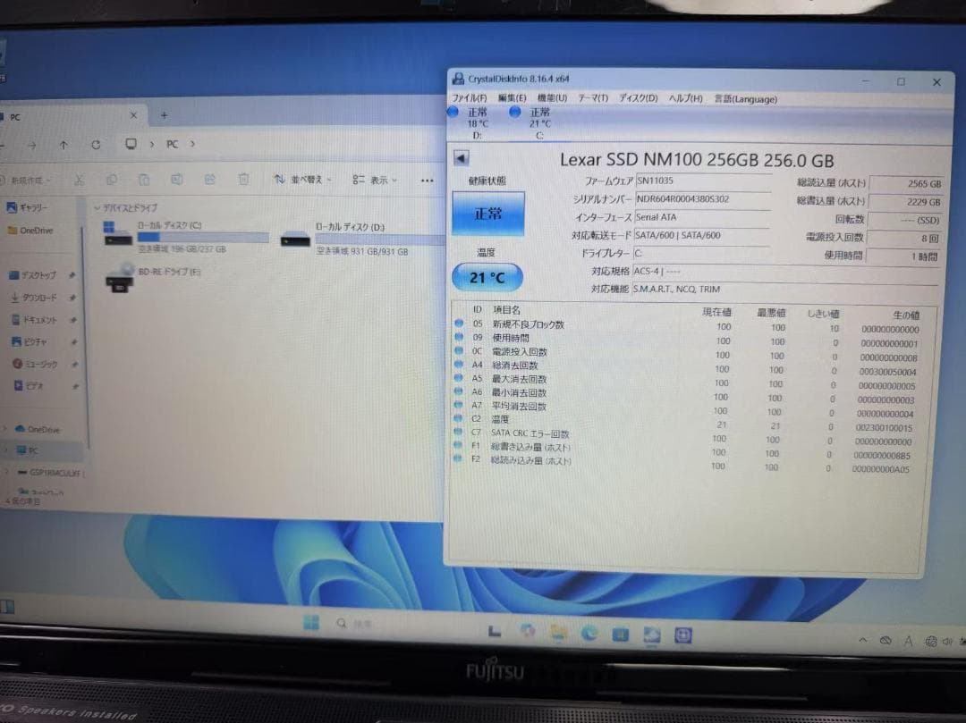Screen dimensions: 966x723
Task: Open Microsoft Edge from the taskbar
Action: click(589, 632)
